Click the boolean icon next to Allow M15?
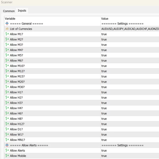The image size is (159, 159). click(7, 76)
